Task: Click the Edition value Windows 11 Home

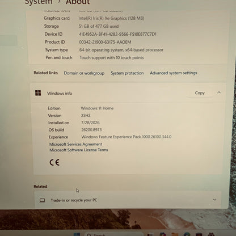Action: click(97, 108)
